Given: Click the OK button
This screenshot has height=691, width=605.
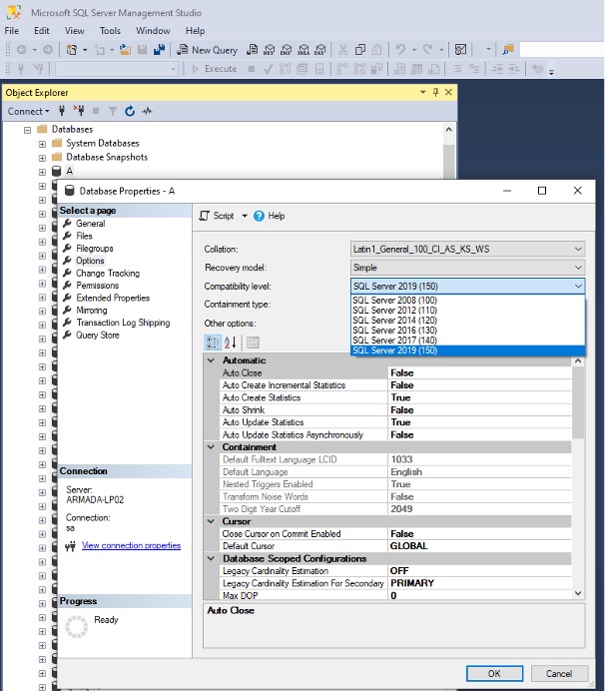Looking at the screenshot, I should (x=494, y=673).
